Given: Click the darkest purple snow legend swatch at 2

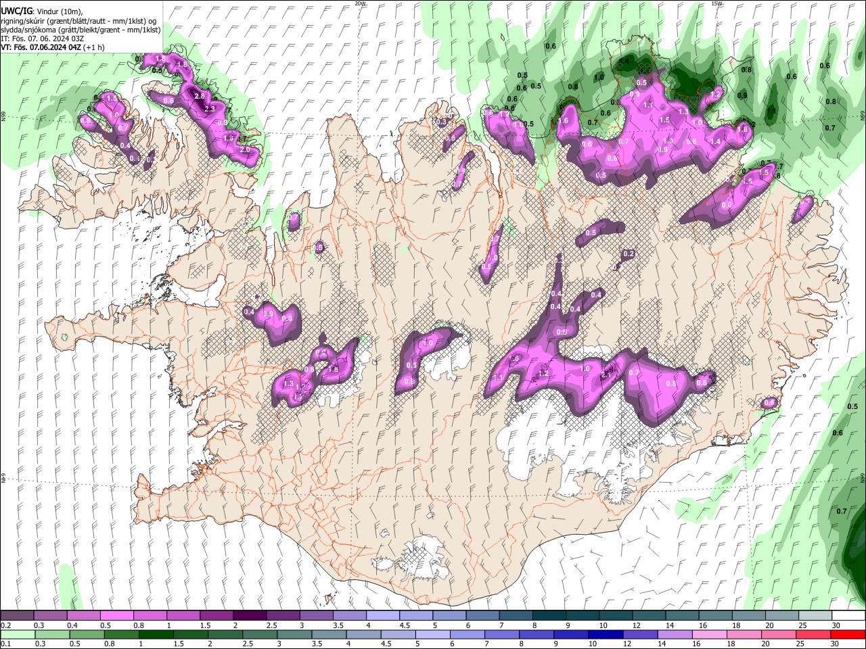Looking at the screenshot, I should [x=249, y=615].
